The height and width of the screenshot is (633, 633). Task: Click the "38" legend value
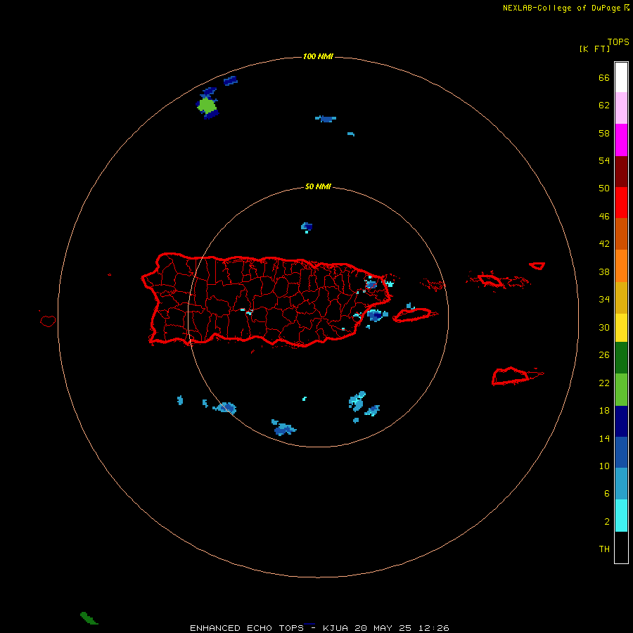[604, 272]
